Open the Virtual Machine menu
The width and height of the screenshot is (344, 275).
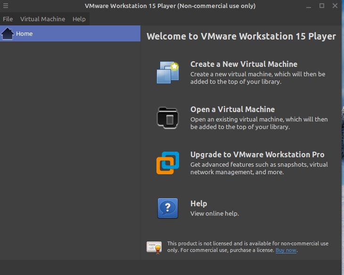[x=42, y=19]
